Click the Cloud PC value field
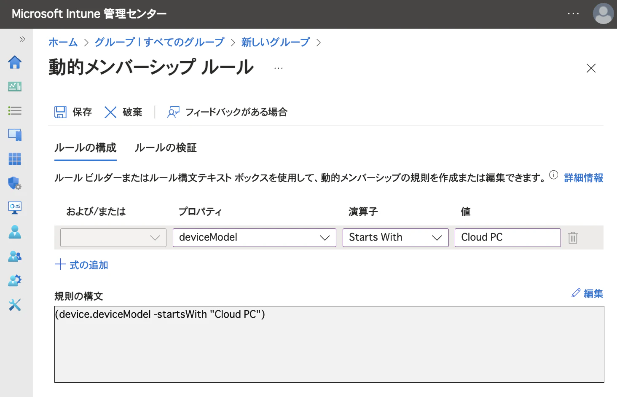617x397 pixels. coord(508,238)
